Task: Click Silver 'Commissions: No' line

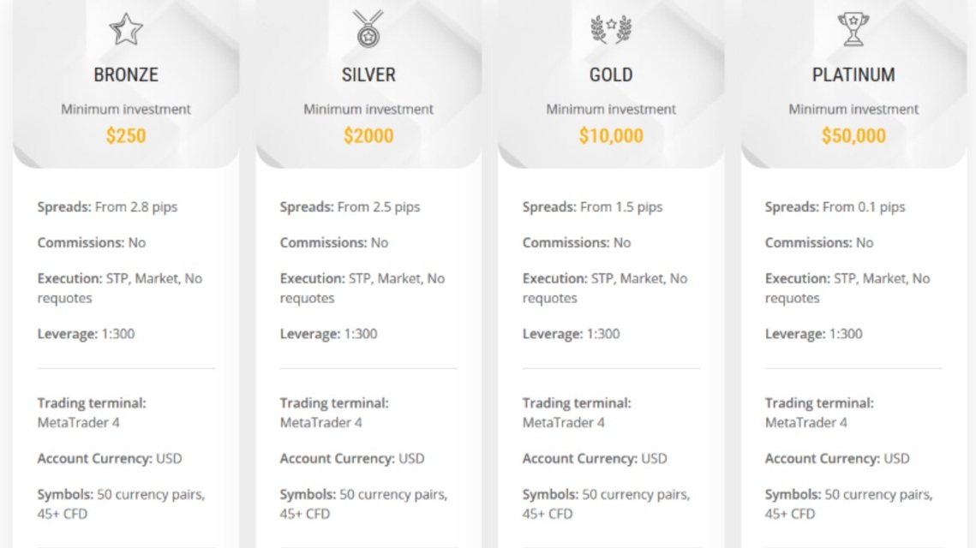Action: point(333,242)
